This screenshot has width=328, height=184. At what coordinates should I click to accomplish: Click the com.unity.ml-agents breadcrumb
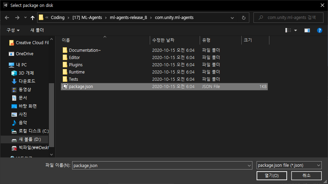(174, 18)
